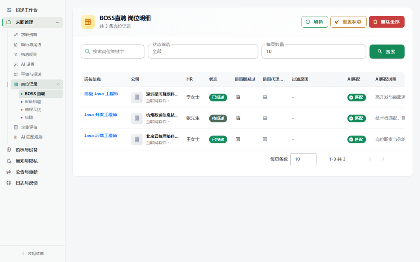Click the 已投递 badge for 高级 Java 工程师

click(218, 97)
